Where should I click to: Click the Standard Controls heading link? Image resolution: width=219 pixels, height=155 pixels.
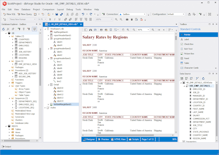(190, 29)
